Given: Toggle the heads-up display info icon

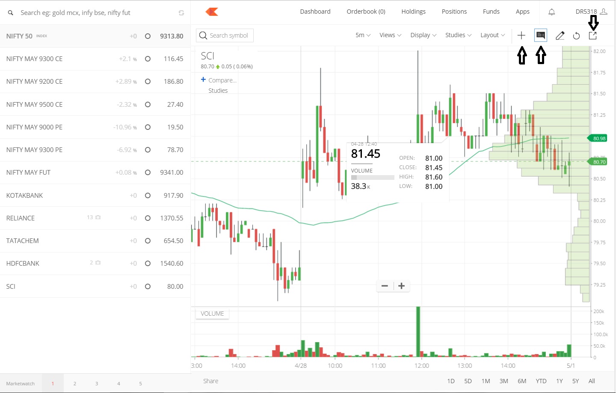Looking at the screenshot, I should tap(541, 35).
